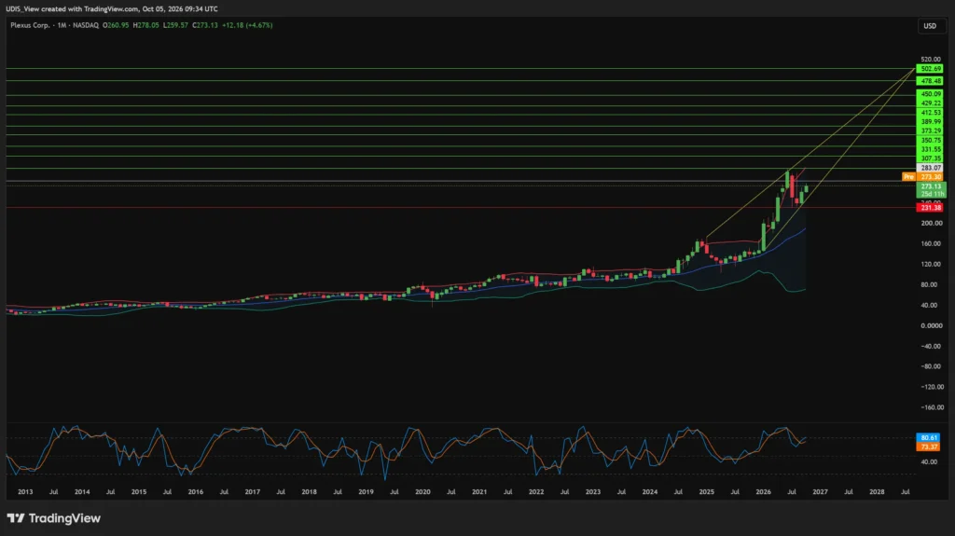Screen dimensions: 955x536
Task: Select the 478.48 green price label
Action: click(x=931, y=81)
